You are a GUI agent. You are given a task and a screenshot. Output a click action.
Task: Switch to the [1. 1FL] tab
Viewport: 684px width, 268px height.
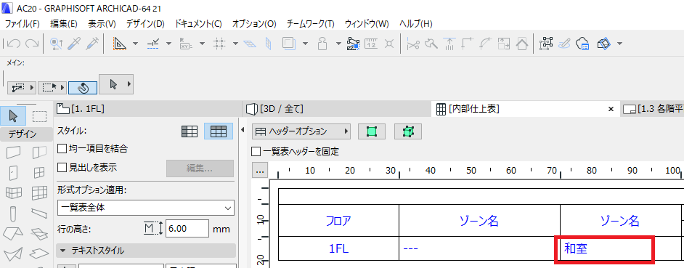(x=147, y=109)
